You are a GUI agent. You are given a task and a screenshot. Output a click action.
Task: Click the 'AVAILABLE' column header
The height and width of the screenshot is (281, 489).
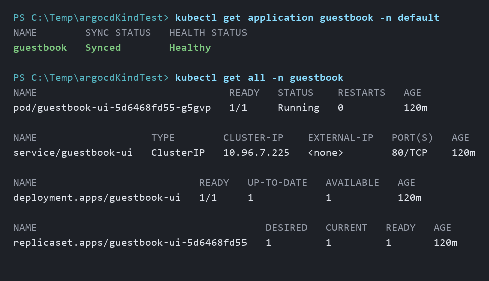point(352,183)
